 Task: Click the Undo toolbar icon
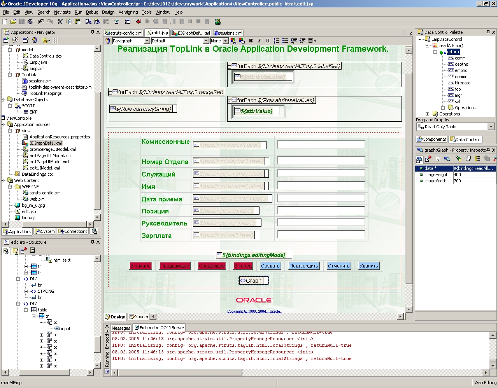(41, 22)
